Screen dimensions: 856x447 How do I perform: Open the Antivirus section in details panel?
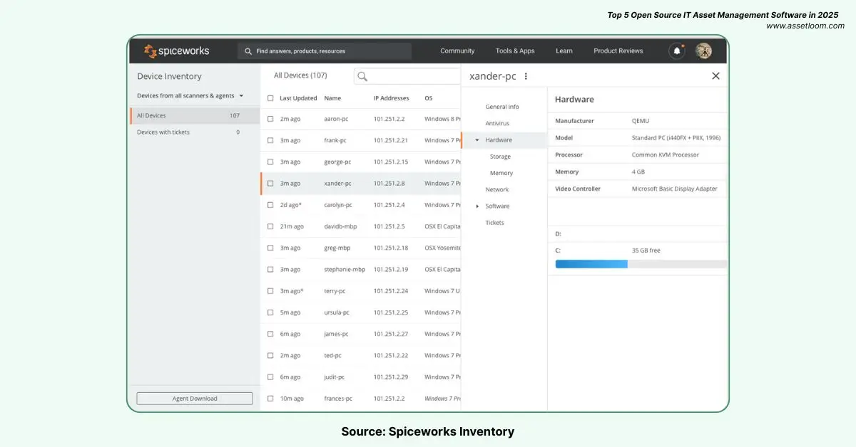497,124
